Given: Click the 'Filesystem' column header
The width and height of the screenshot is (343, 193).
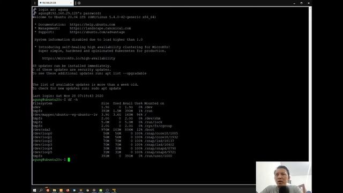Looking at the screenshot, I should tap(42, 103).
